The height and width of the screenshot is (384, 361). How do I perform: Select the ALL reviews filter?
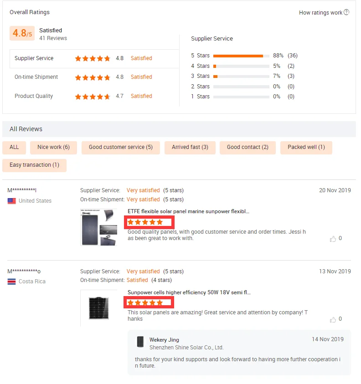[x=14, y=148]
